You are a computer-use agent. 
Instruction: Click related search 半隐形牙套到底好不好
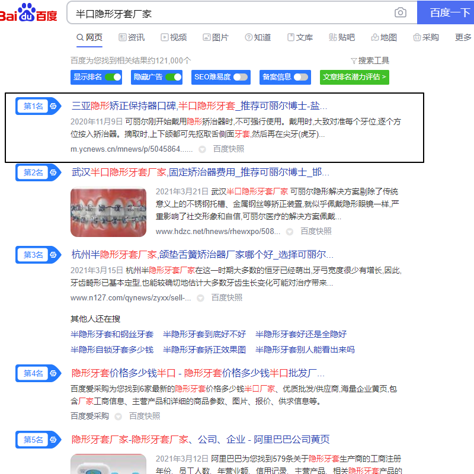(x=204, y=334)
